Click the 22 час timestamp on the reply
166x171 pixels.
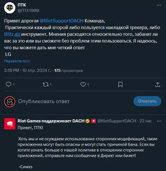coord(146,121)
